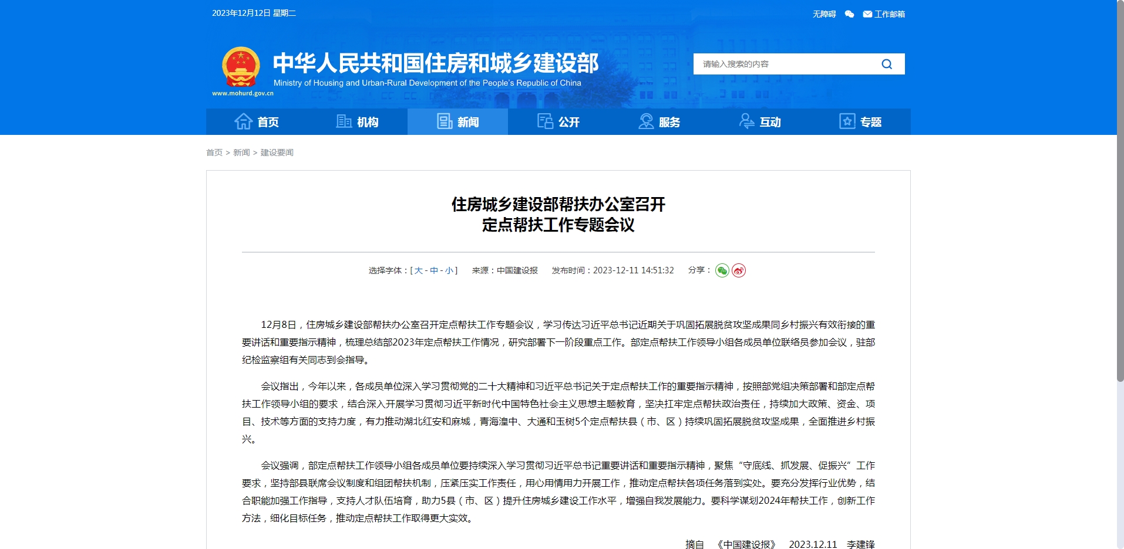Open the 机构 navigation tab
The width and height of the screenshot is (1124, 549).
point(357,122)
